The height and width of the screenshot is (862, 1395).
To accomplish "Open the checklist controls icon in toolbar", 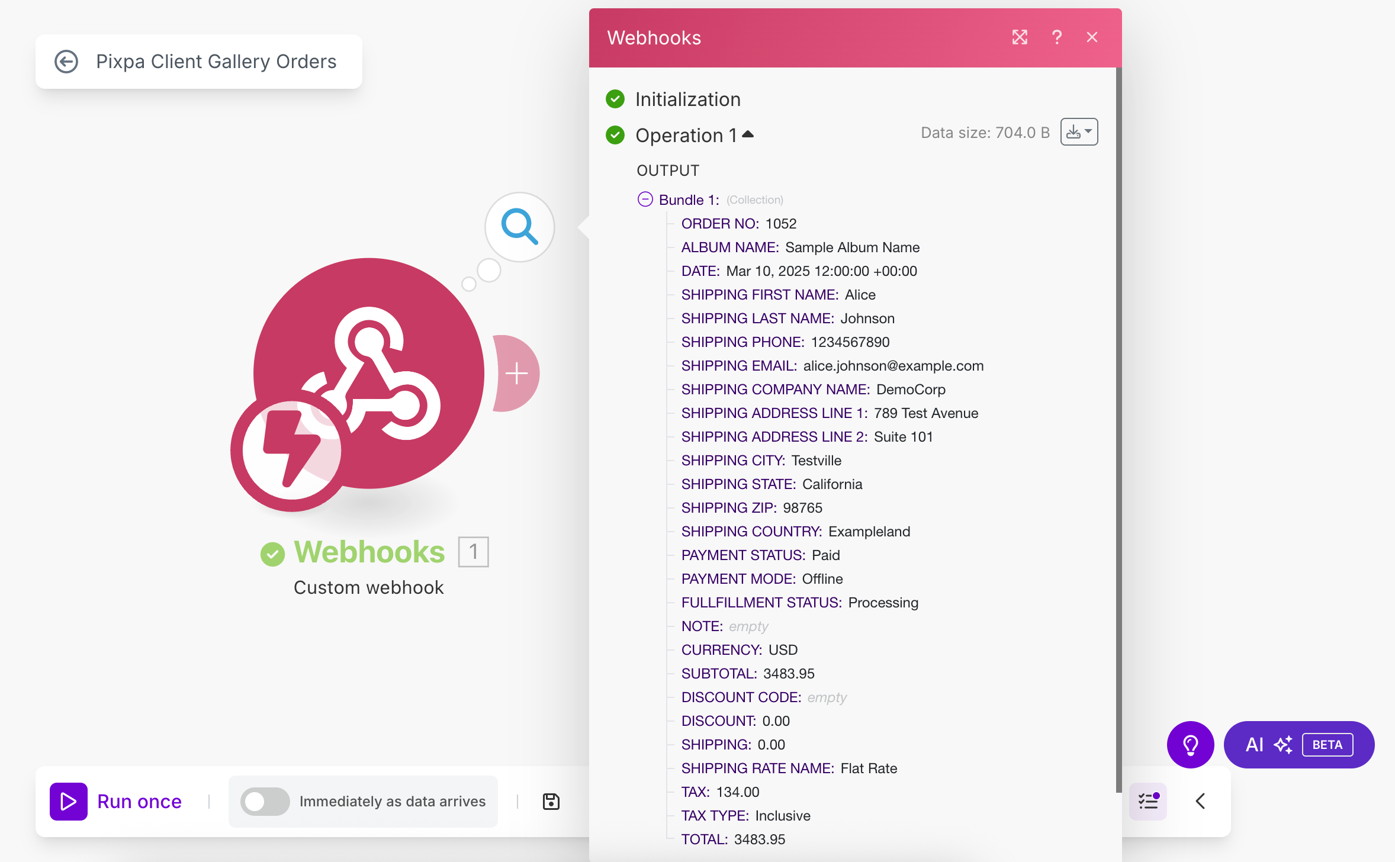I will pos(1148,802).
